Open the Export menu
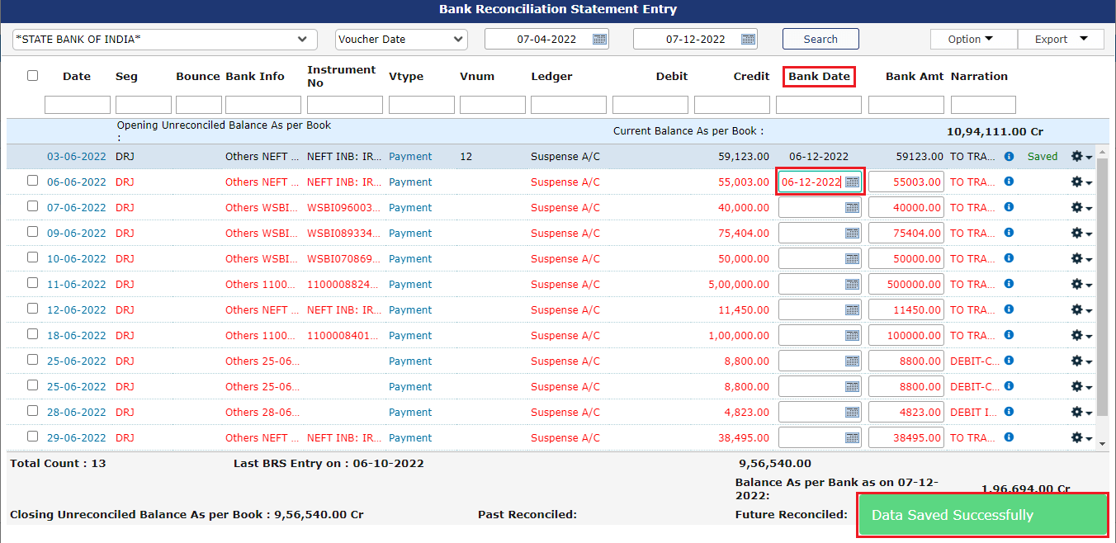The width and height of the screenshot is (1116, 543). 1061,38
